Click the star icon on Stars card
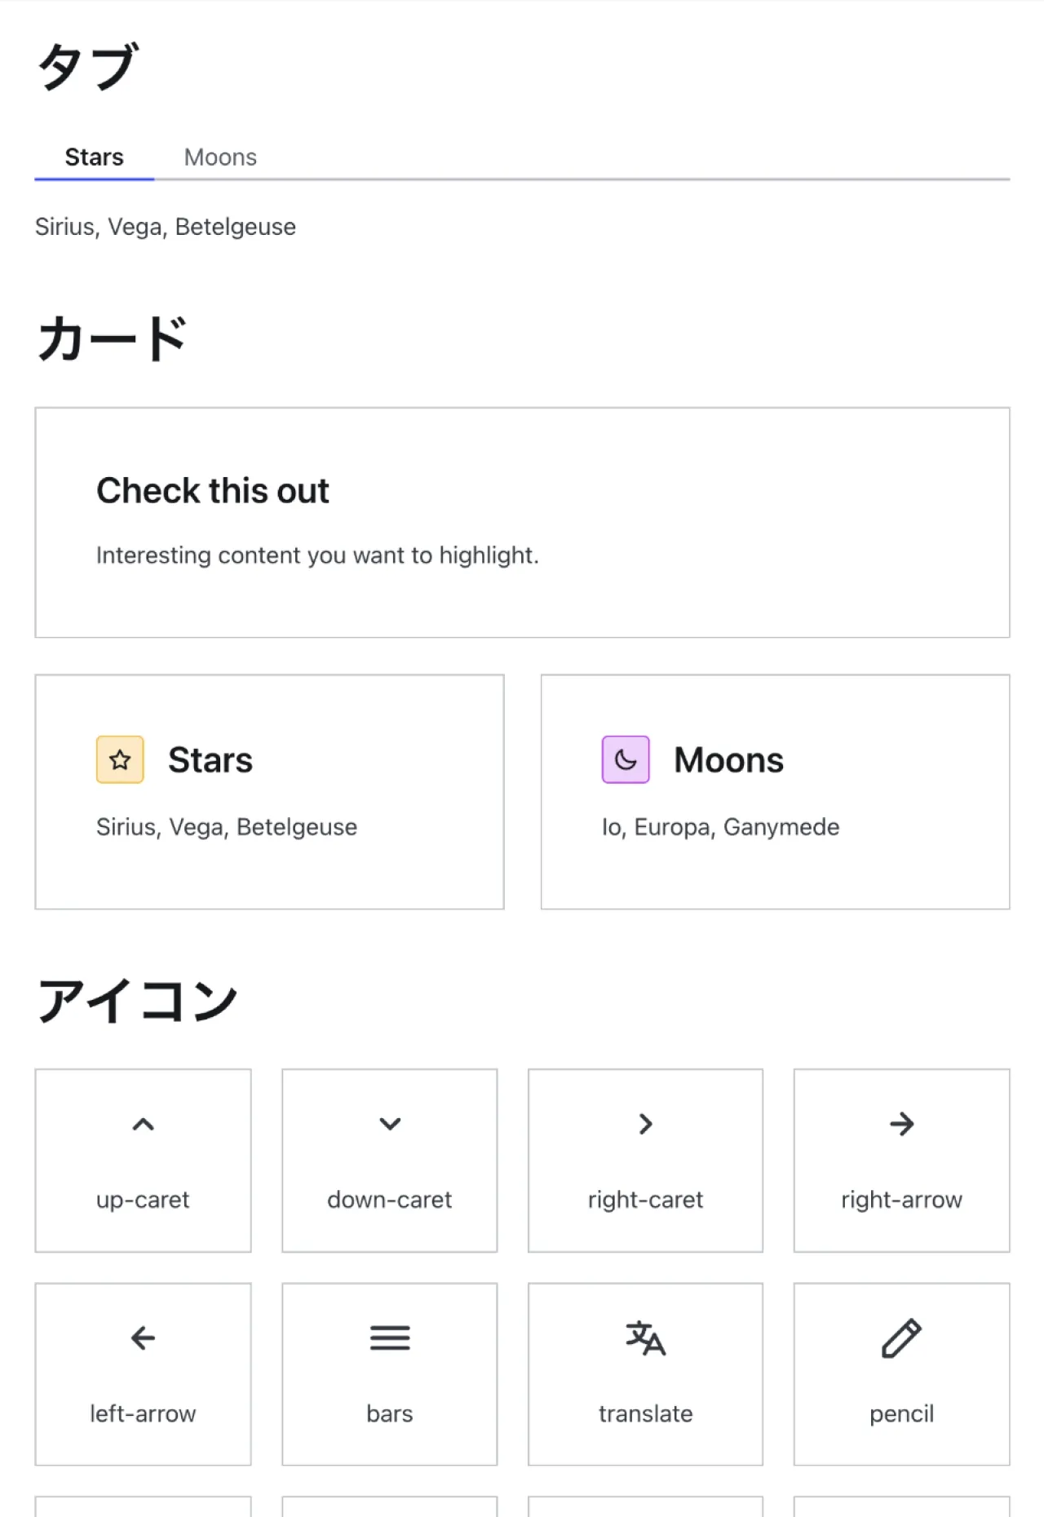Image resolution: width=1044 pixels, height=1517 pixels. [119, 758]
